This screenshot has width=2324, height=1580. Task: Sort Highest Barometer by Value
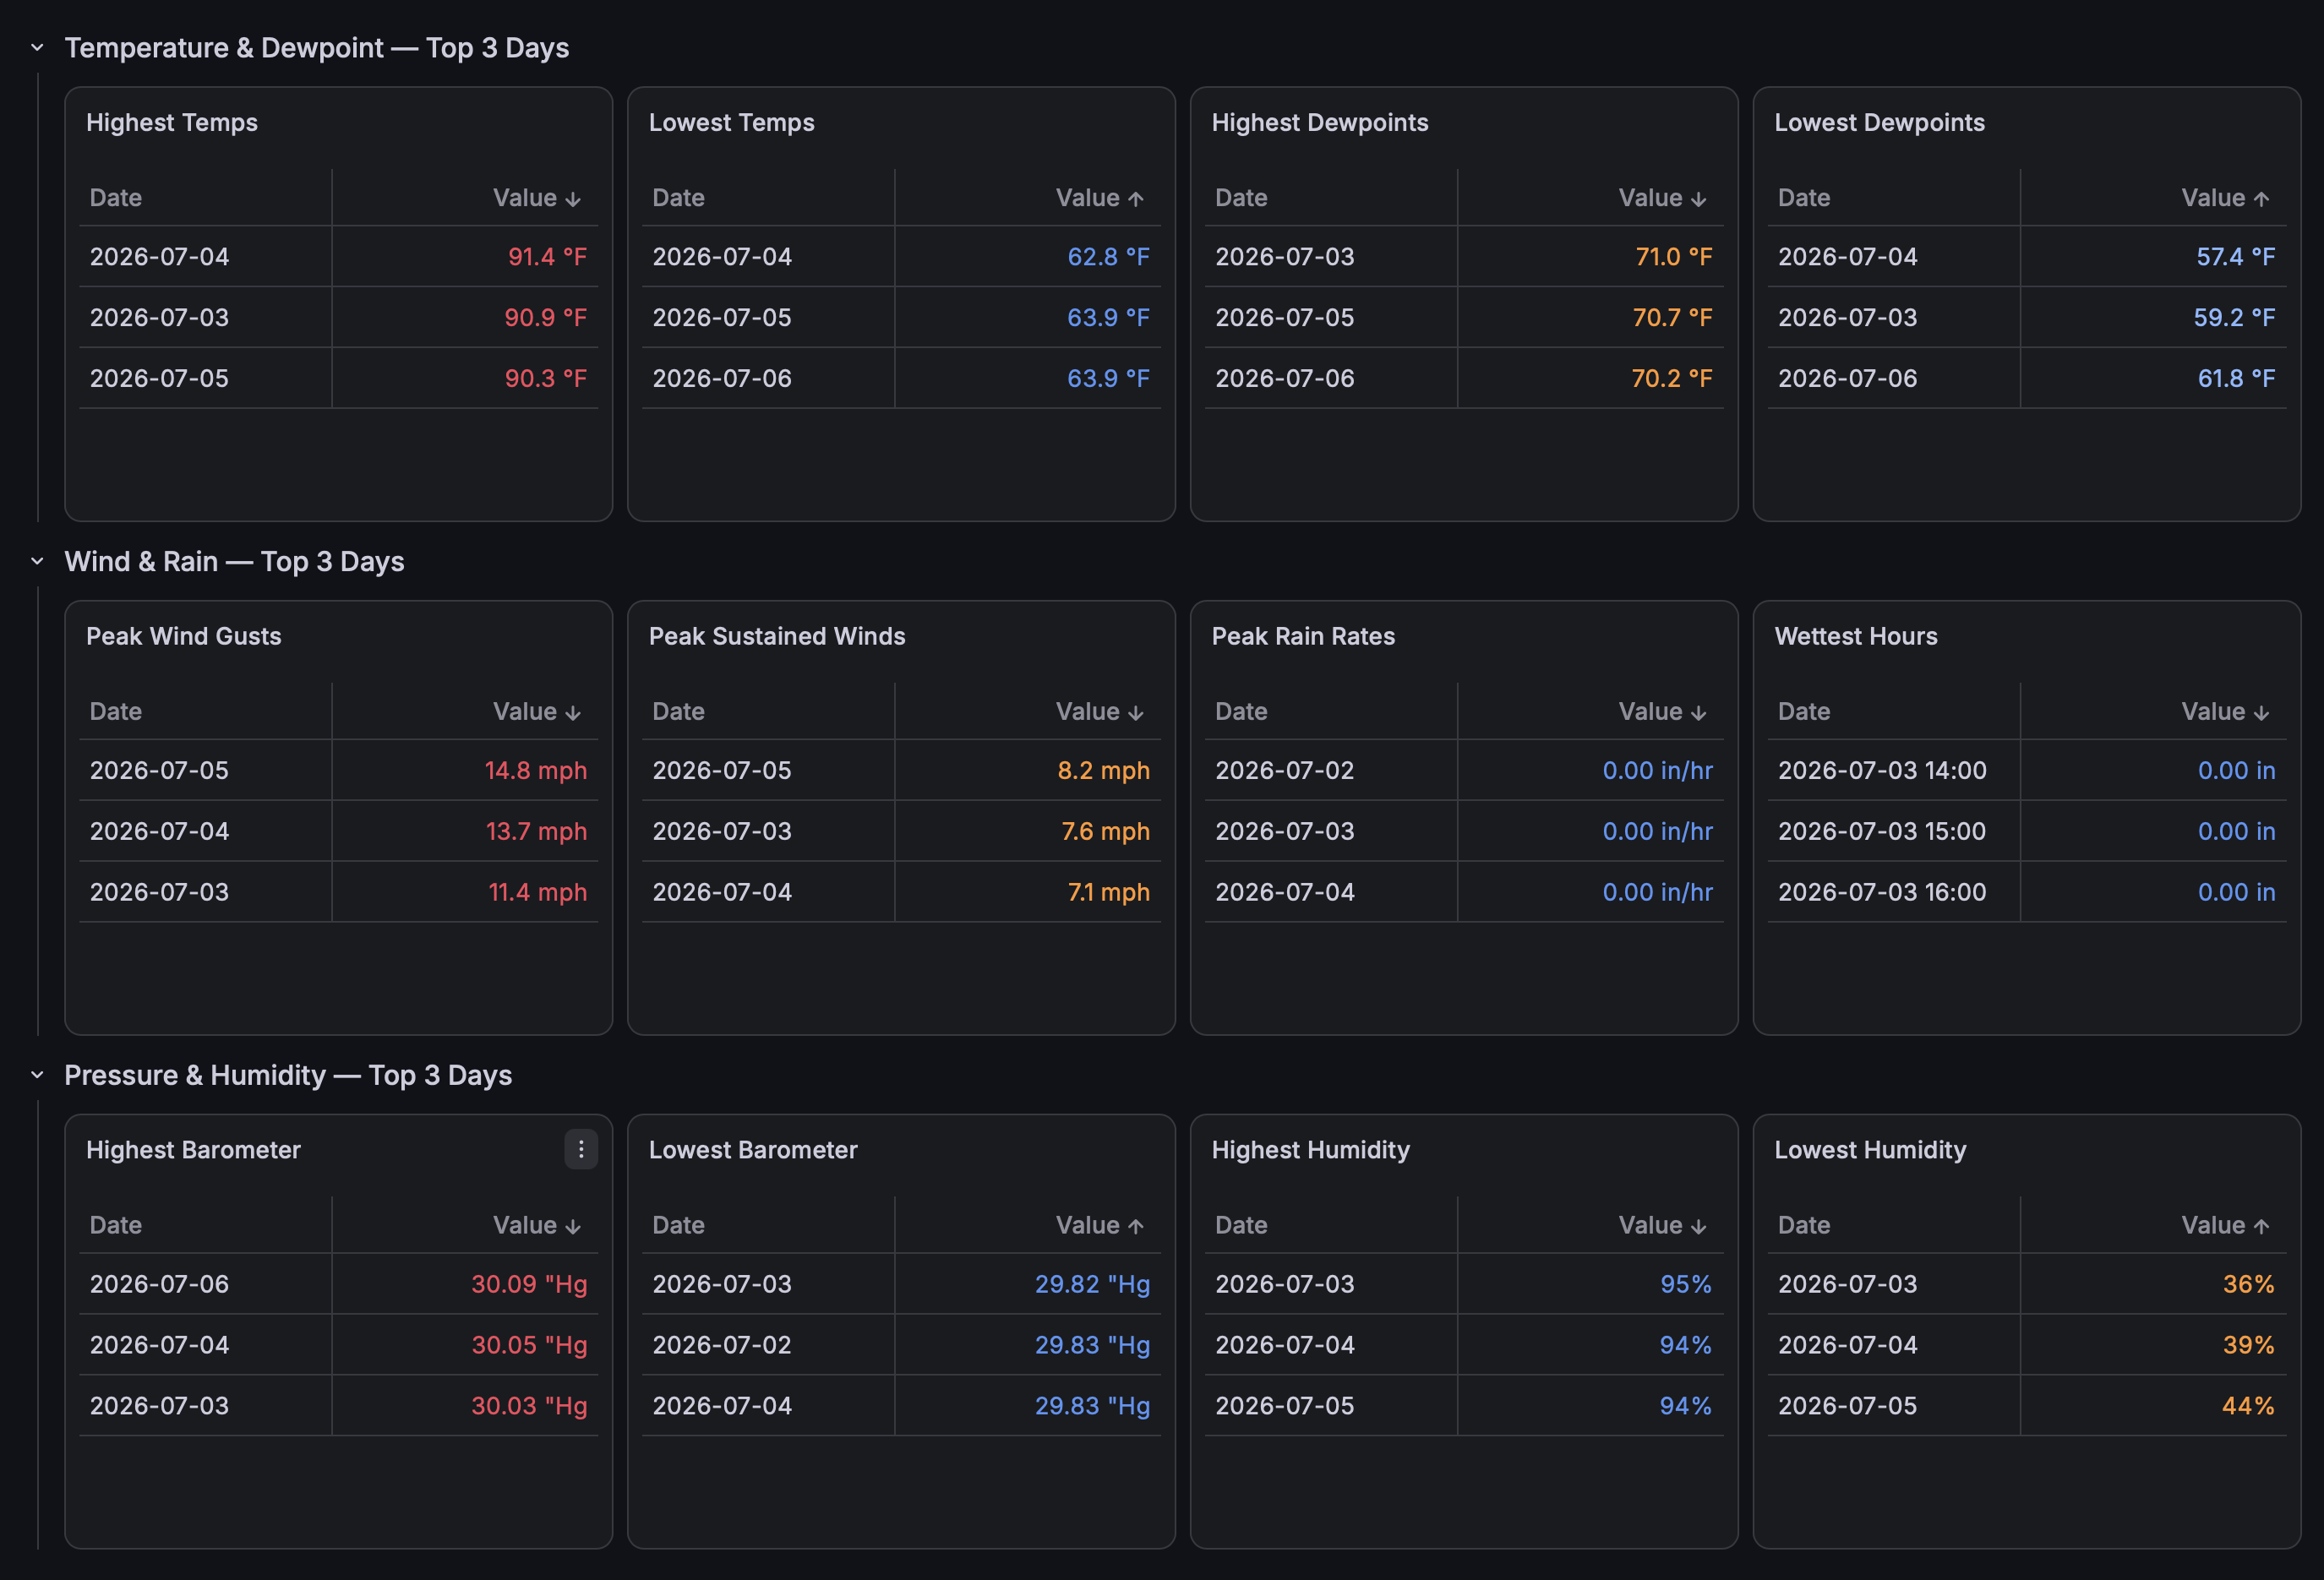pyautogui.click(x=536, y=1225)
